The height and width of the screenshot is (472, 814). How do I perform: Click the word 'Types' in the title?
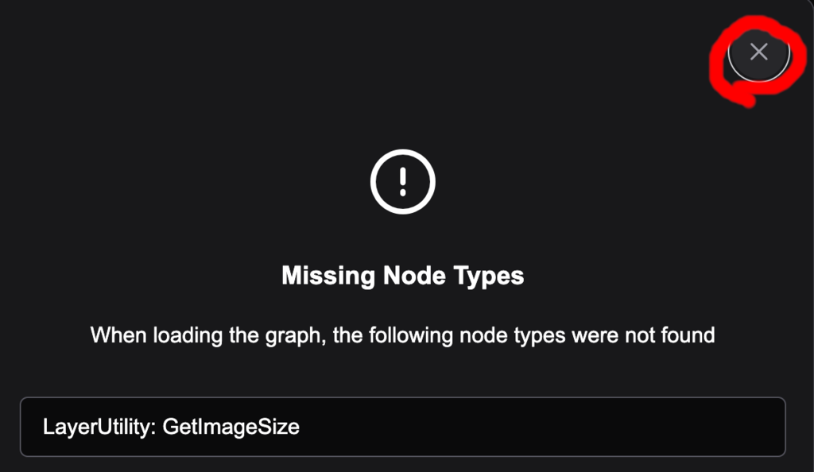point(489,276)
